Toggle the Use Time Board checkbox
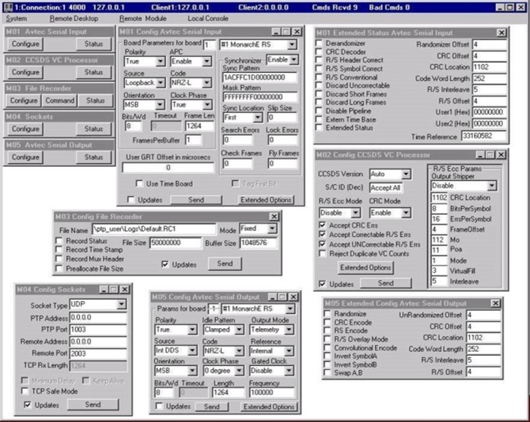 pos(139,183)
